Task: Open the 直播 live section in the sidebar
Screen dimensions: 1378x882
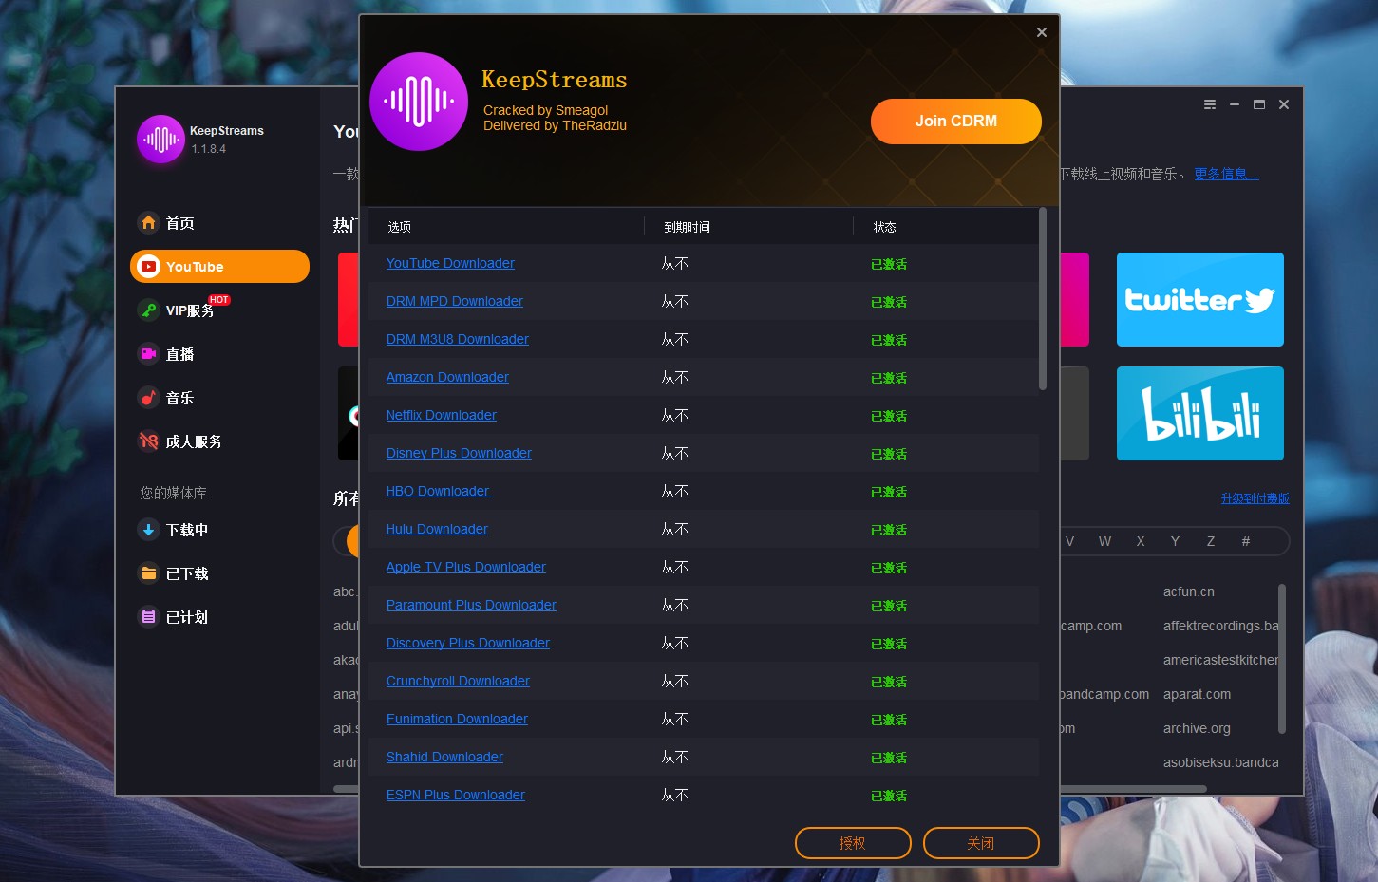Action: [x=179, y=354]
